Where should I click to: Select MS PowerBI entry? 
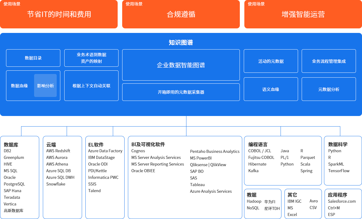coord(201,158)
